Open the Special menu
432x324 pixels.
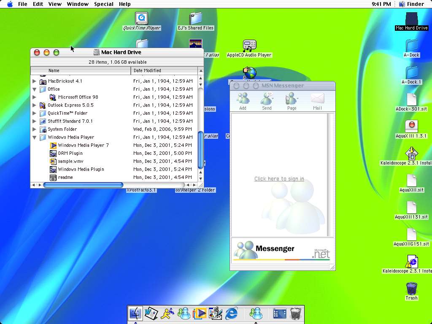click(103, 4)
